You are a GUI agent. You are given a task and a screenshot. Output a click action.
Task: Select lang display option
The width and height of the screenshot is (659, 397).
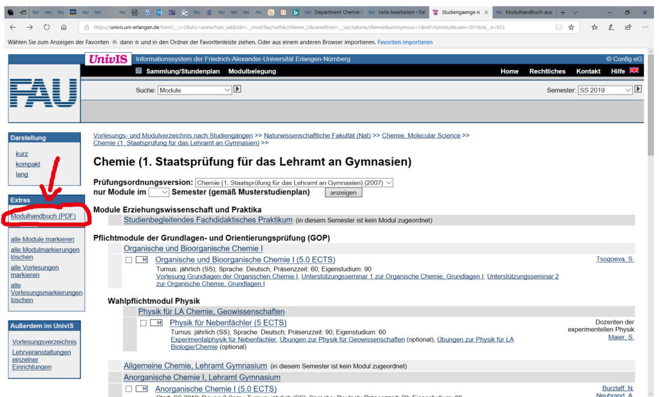coord(22,174)
